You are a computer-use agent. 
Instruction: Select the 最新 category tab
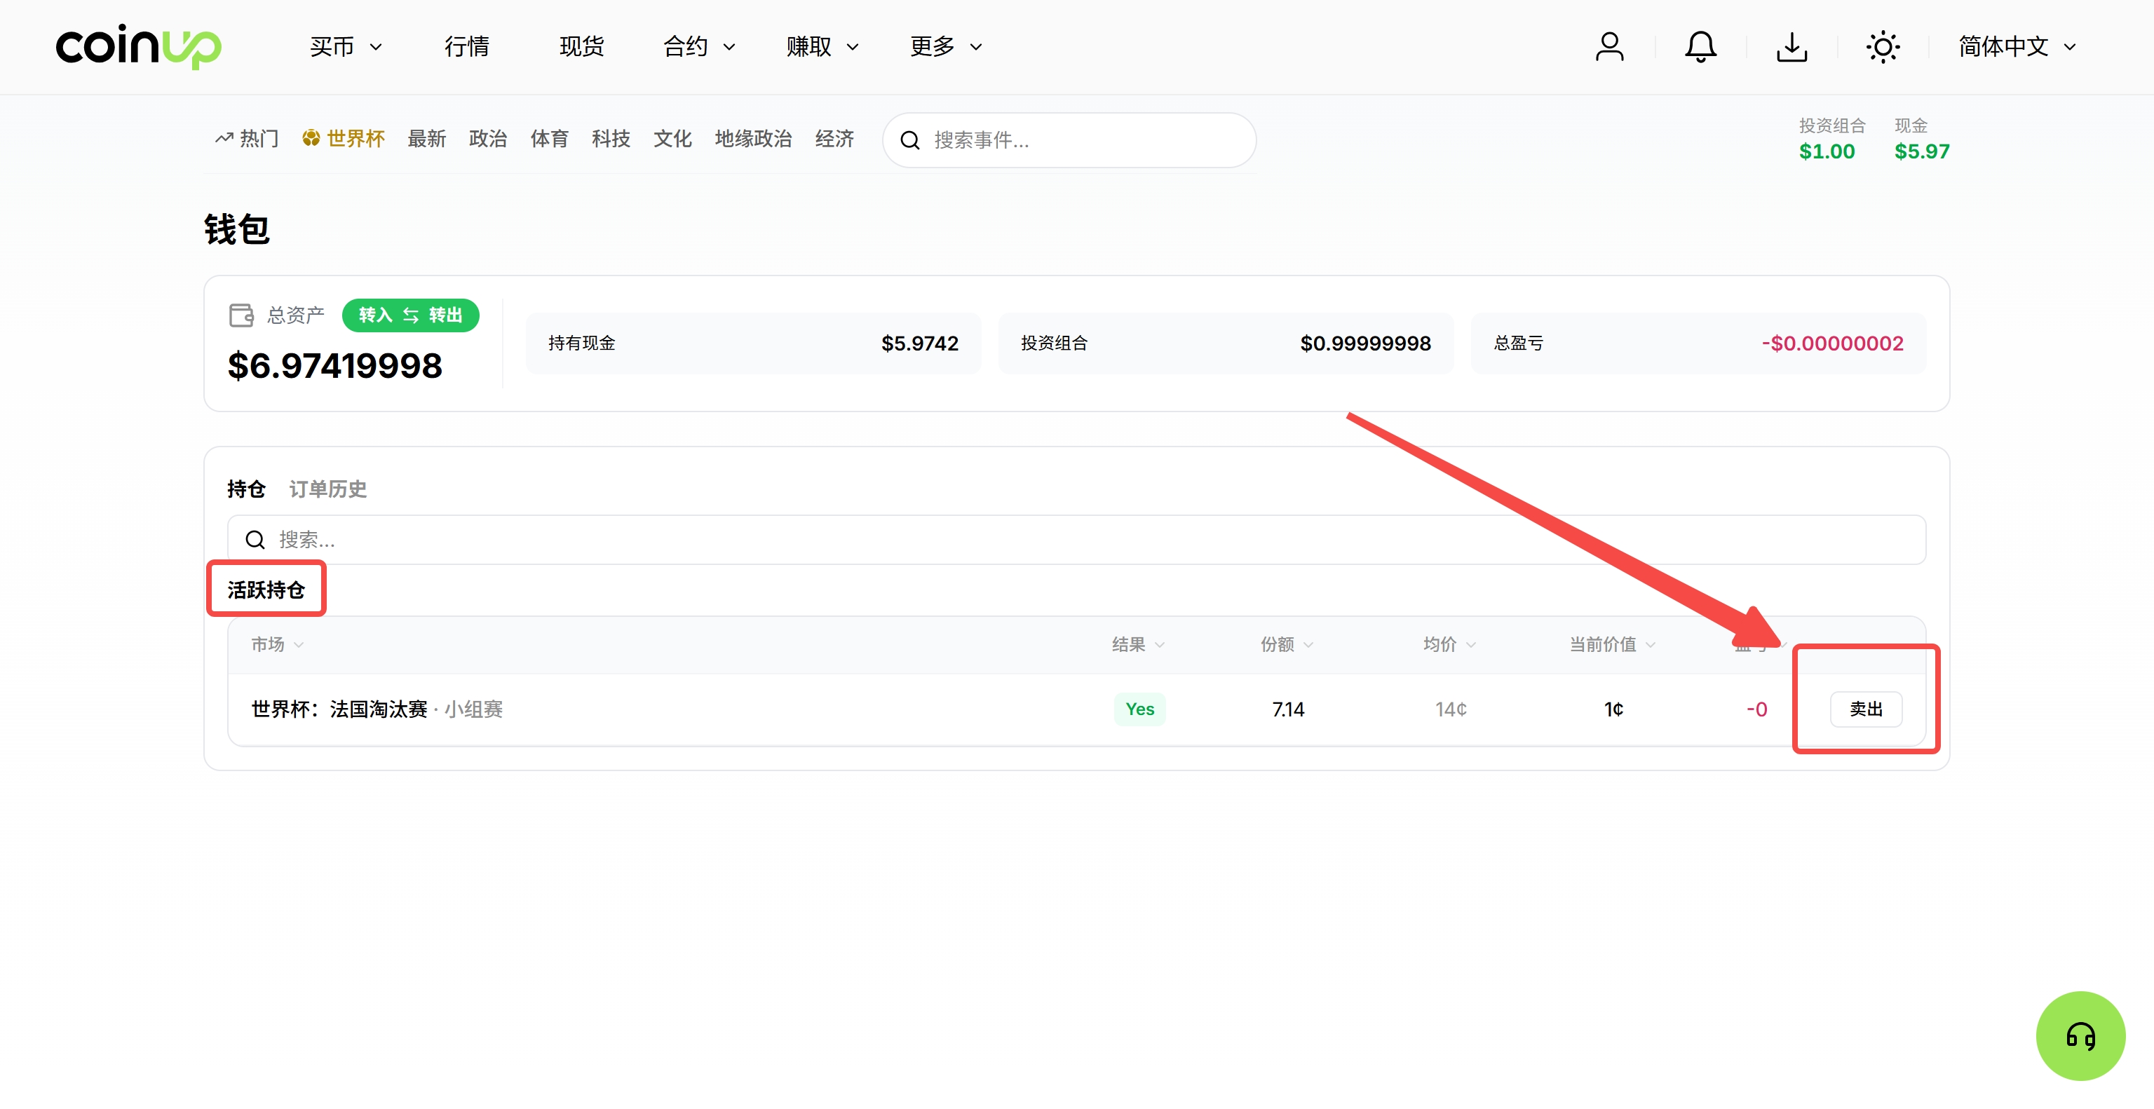coord(426,139)
